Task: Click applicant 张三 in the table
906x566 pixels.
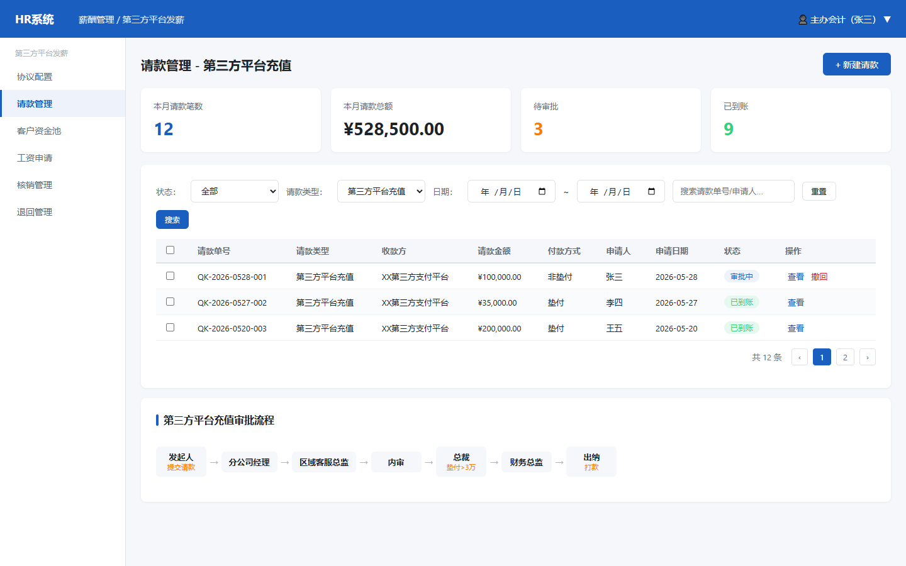Action: (x=614, y=277)
